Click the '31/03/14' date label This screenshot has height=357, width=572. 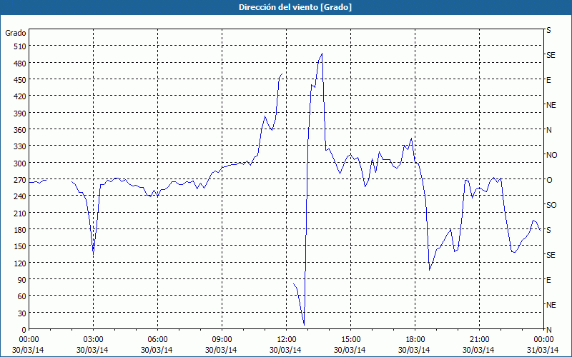click(543, 350)
